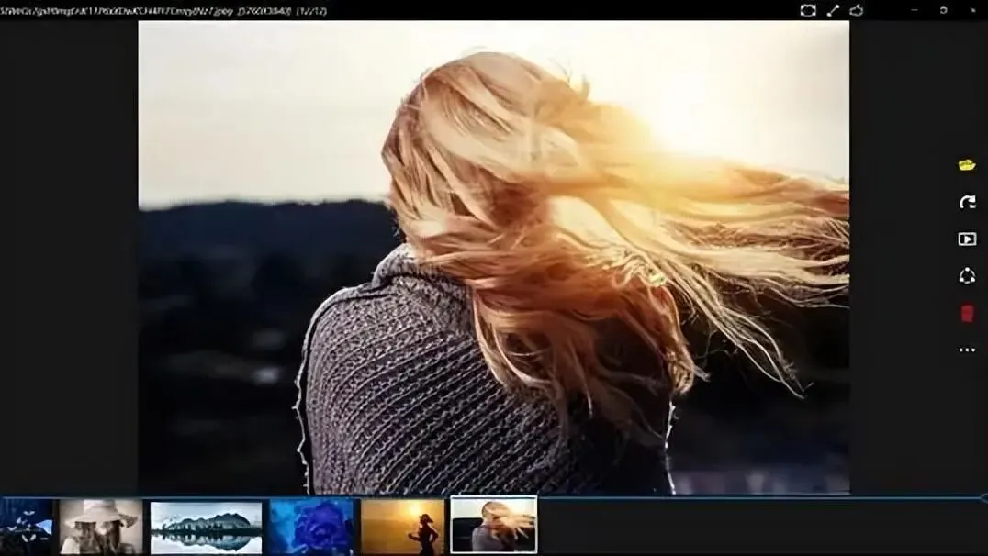988x556 pixels.
Task: Close the photo viewer window
Action: pyautogui.click(x=973, y=10)
